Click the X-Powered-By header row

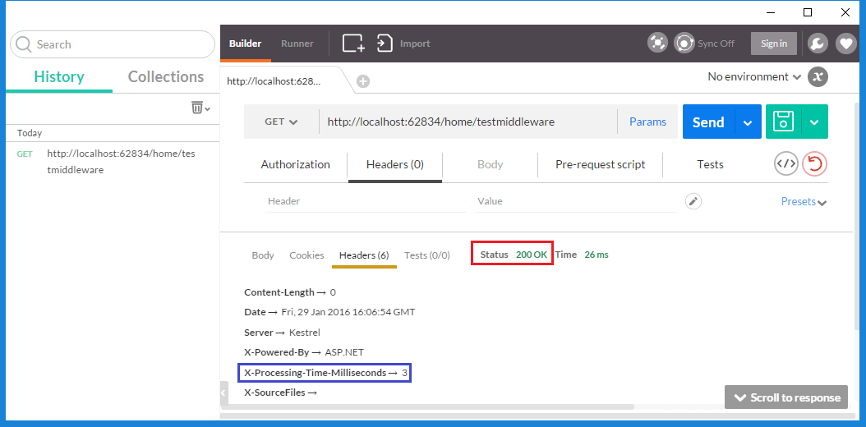coord(304,352)
